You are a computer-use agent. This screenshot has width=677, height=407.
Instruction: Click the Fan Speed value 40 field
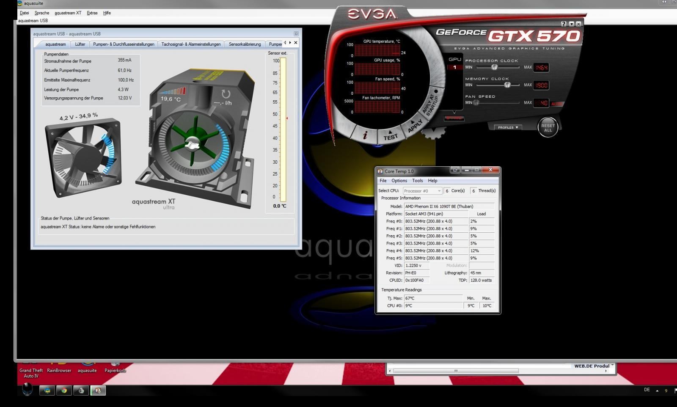(541, 103)
